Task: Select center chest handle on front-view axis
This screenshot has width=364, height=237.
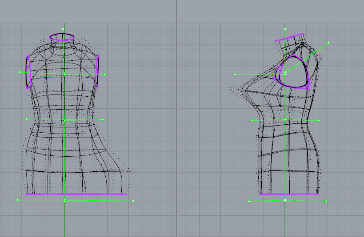Action: pyautogui.click(x=64, y=74)
